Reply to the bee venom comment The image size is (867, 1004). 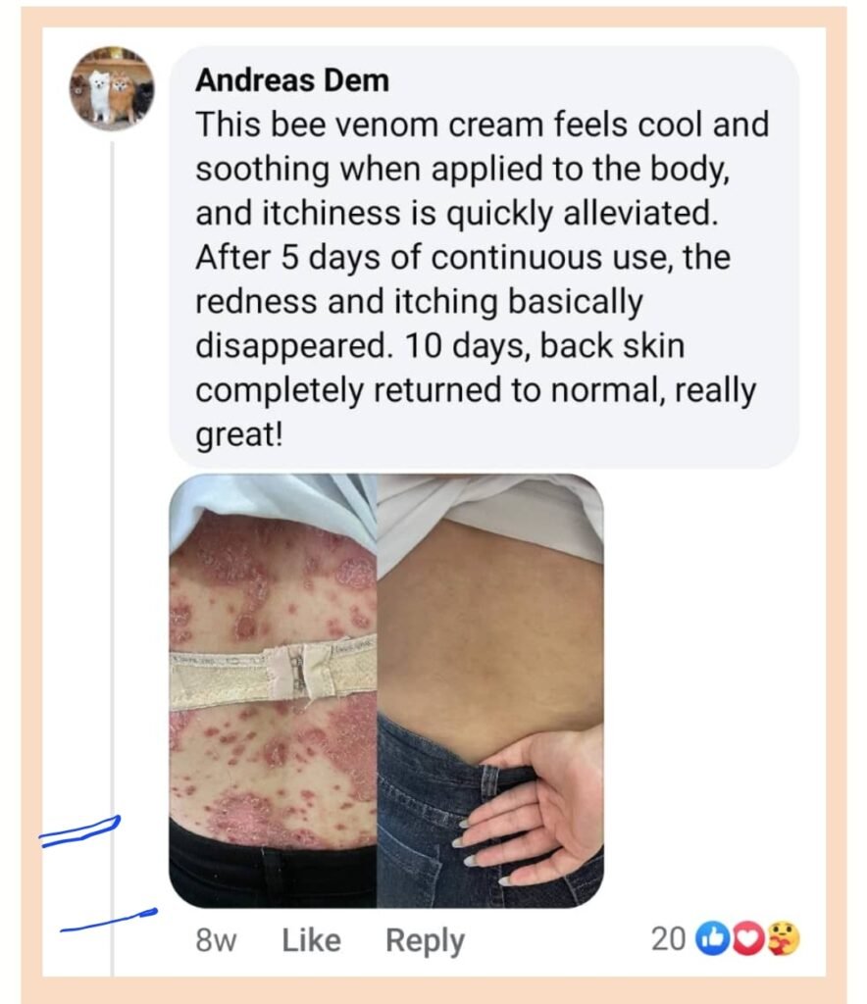click(426, 941)
